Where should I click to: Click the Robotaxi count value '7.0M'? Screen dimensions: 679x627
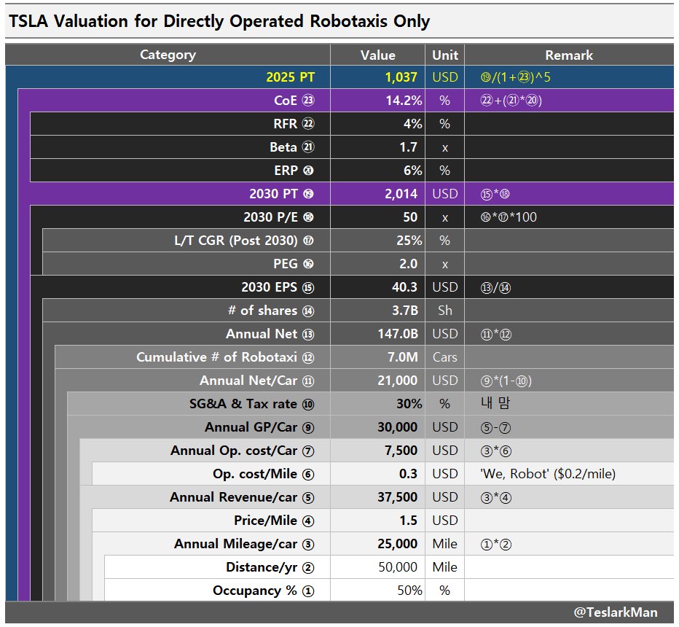click(x=403, y=357)
